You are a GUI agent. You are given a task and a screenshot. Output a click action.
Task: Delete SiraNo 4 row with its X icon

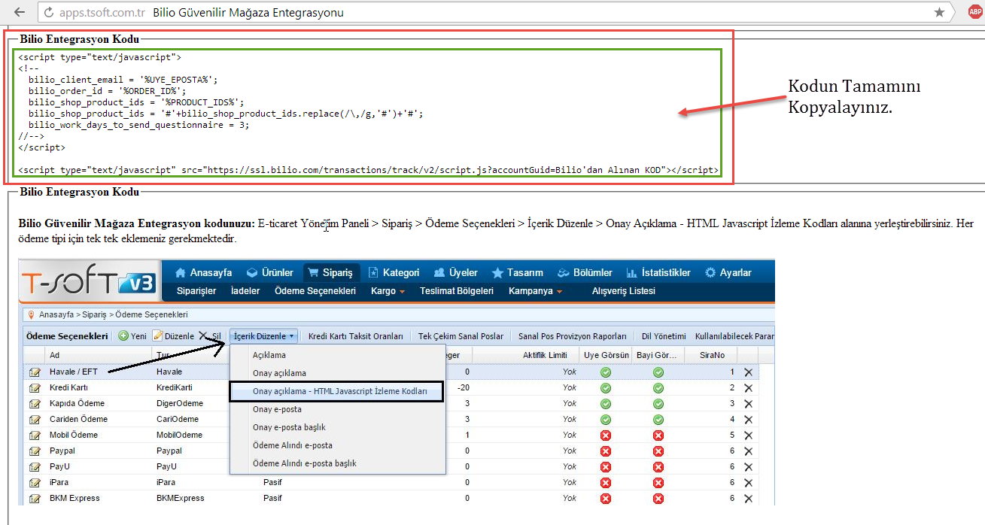click(x=748, y=420)
